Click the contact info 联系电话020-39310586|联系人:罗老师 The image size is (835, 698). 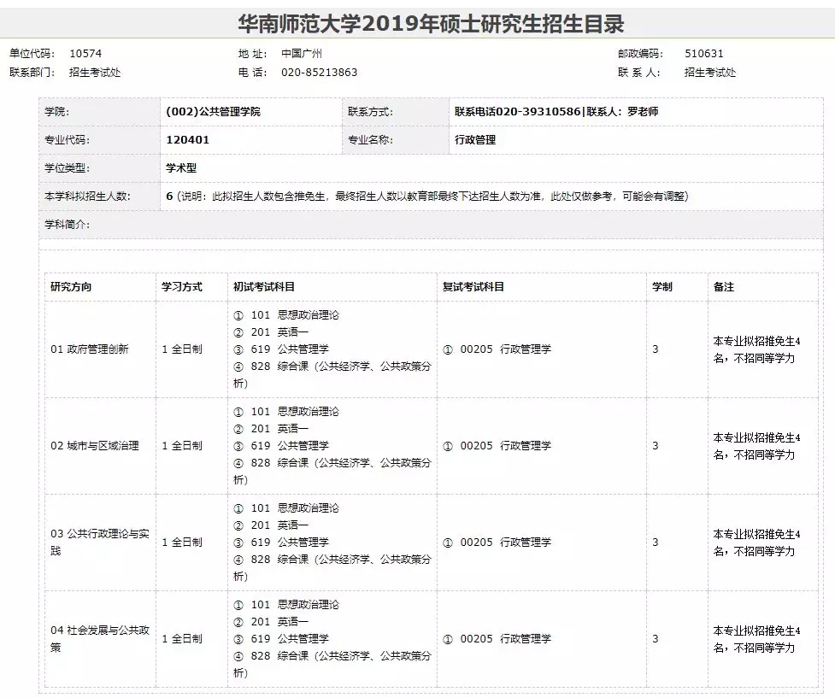click(556, 112)
